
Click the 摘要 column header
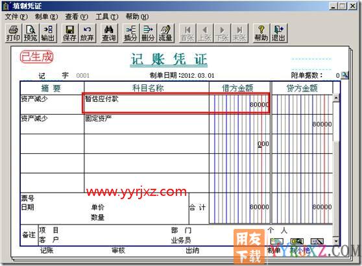51,88
